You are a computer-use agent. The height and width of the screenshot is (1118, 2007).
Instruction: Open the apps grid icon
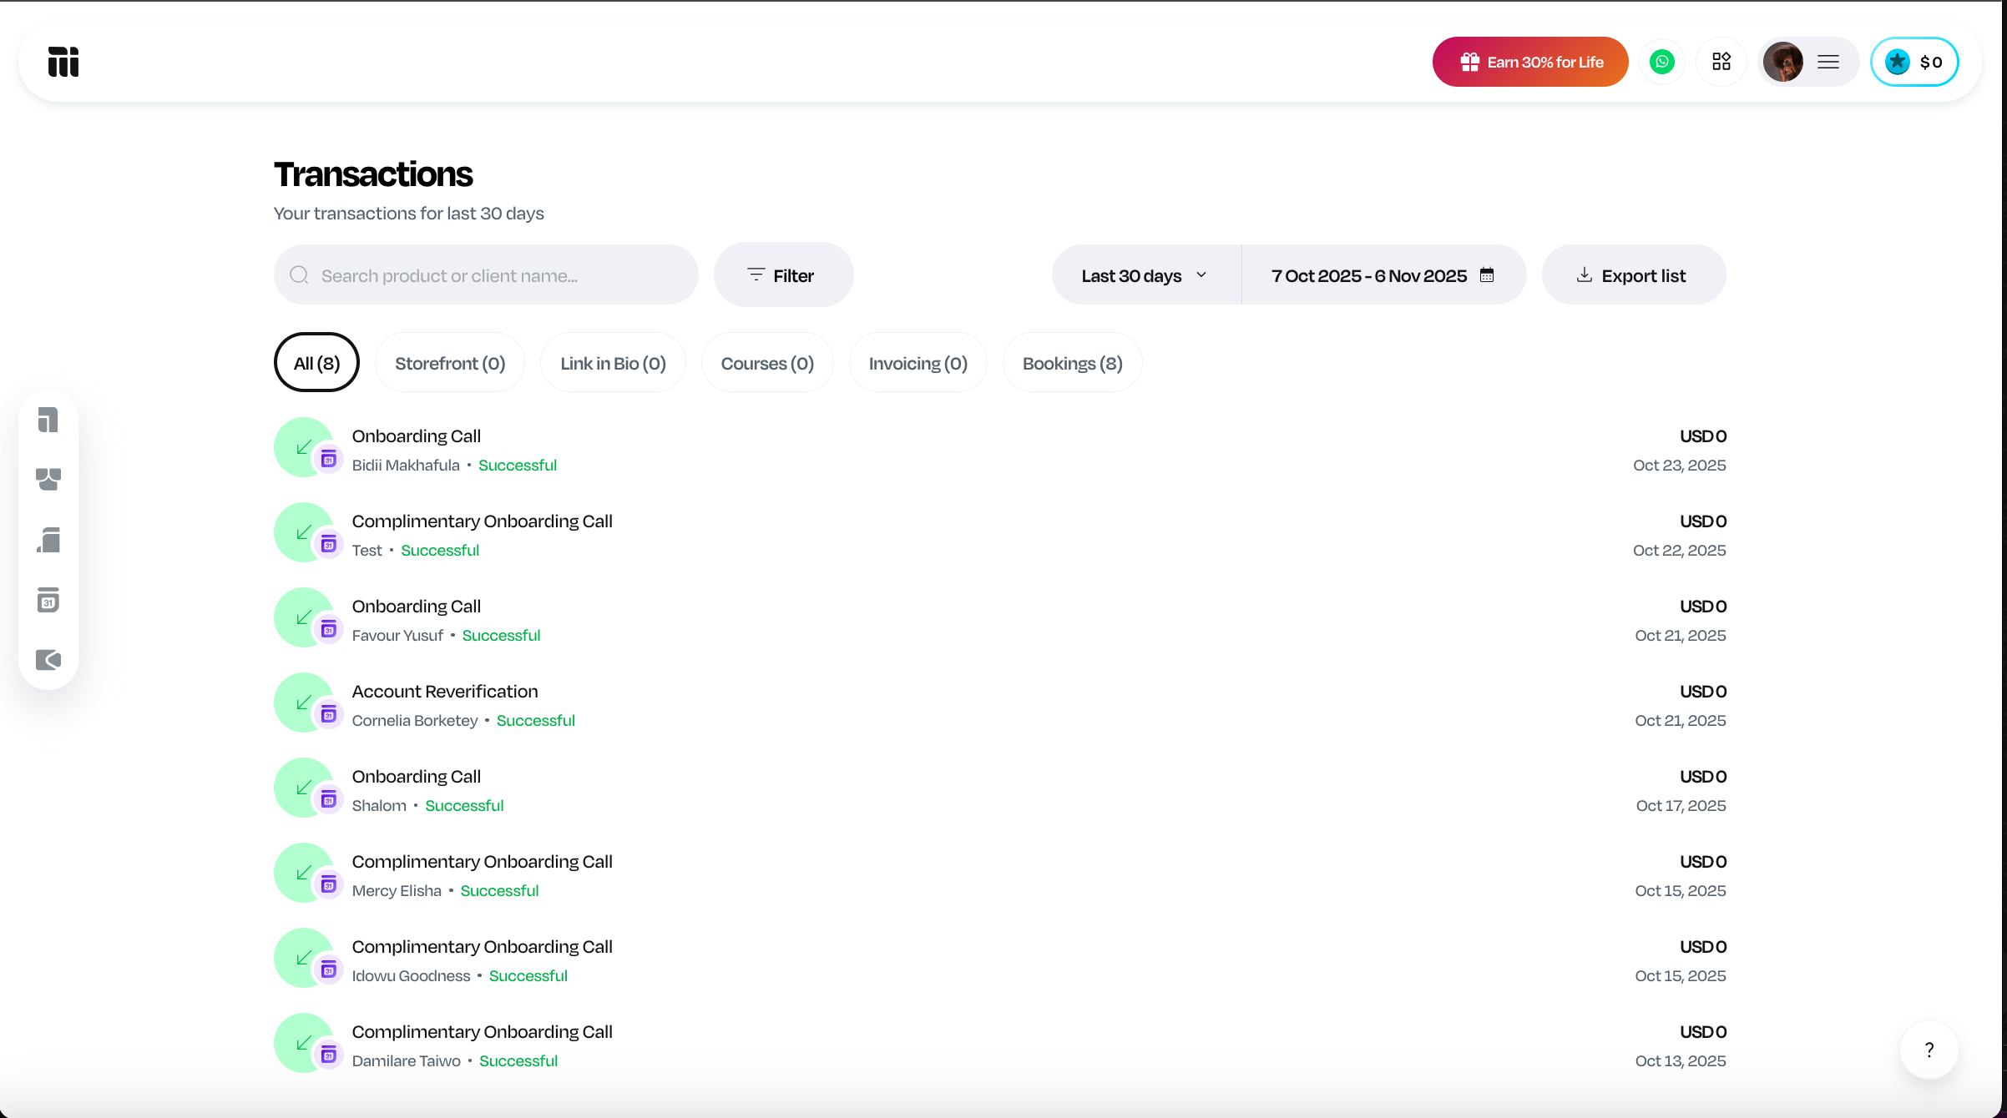pos(1721,62)
